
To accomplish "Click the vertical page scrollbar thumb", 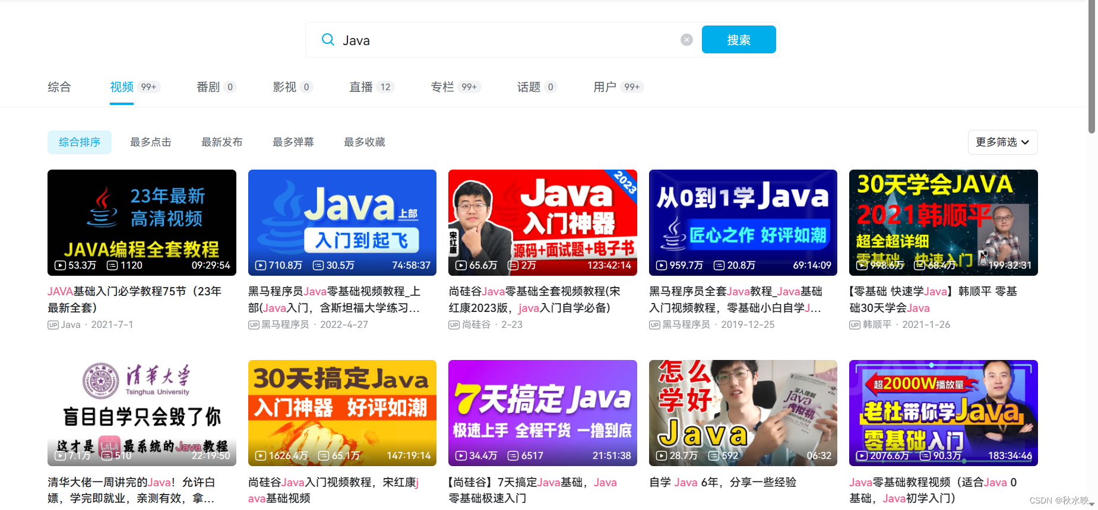I will [x=1091, y=66].
